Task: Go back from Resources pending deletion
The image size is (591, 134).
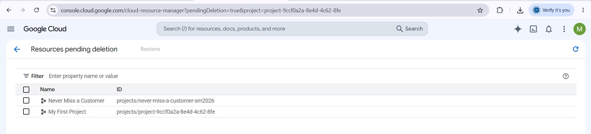Action: point(17,49)
